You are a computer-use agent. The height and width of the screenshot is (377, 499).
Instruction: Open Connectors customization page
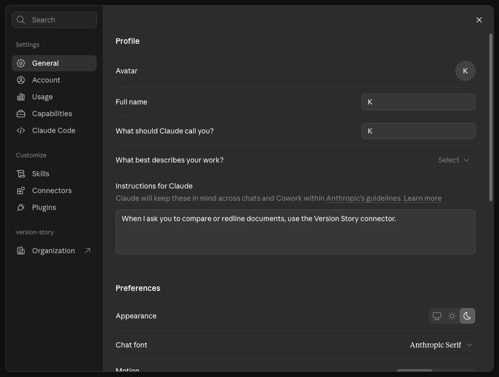(x=54, y=191)
